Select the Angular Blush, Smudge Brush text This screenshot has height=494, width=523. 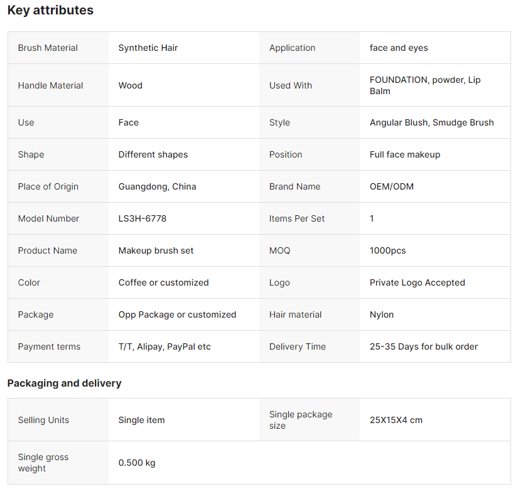(x=431, y=122)
